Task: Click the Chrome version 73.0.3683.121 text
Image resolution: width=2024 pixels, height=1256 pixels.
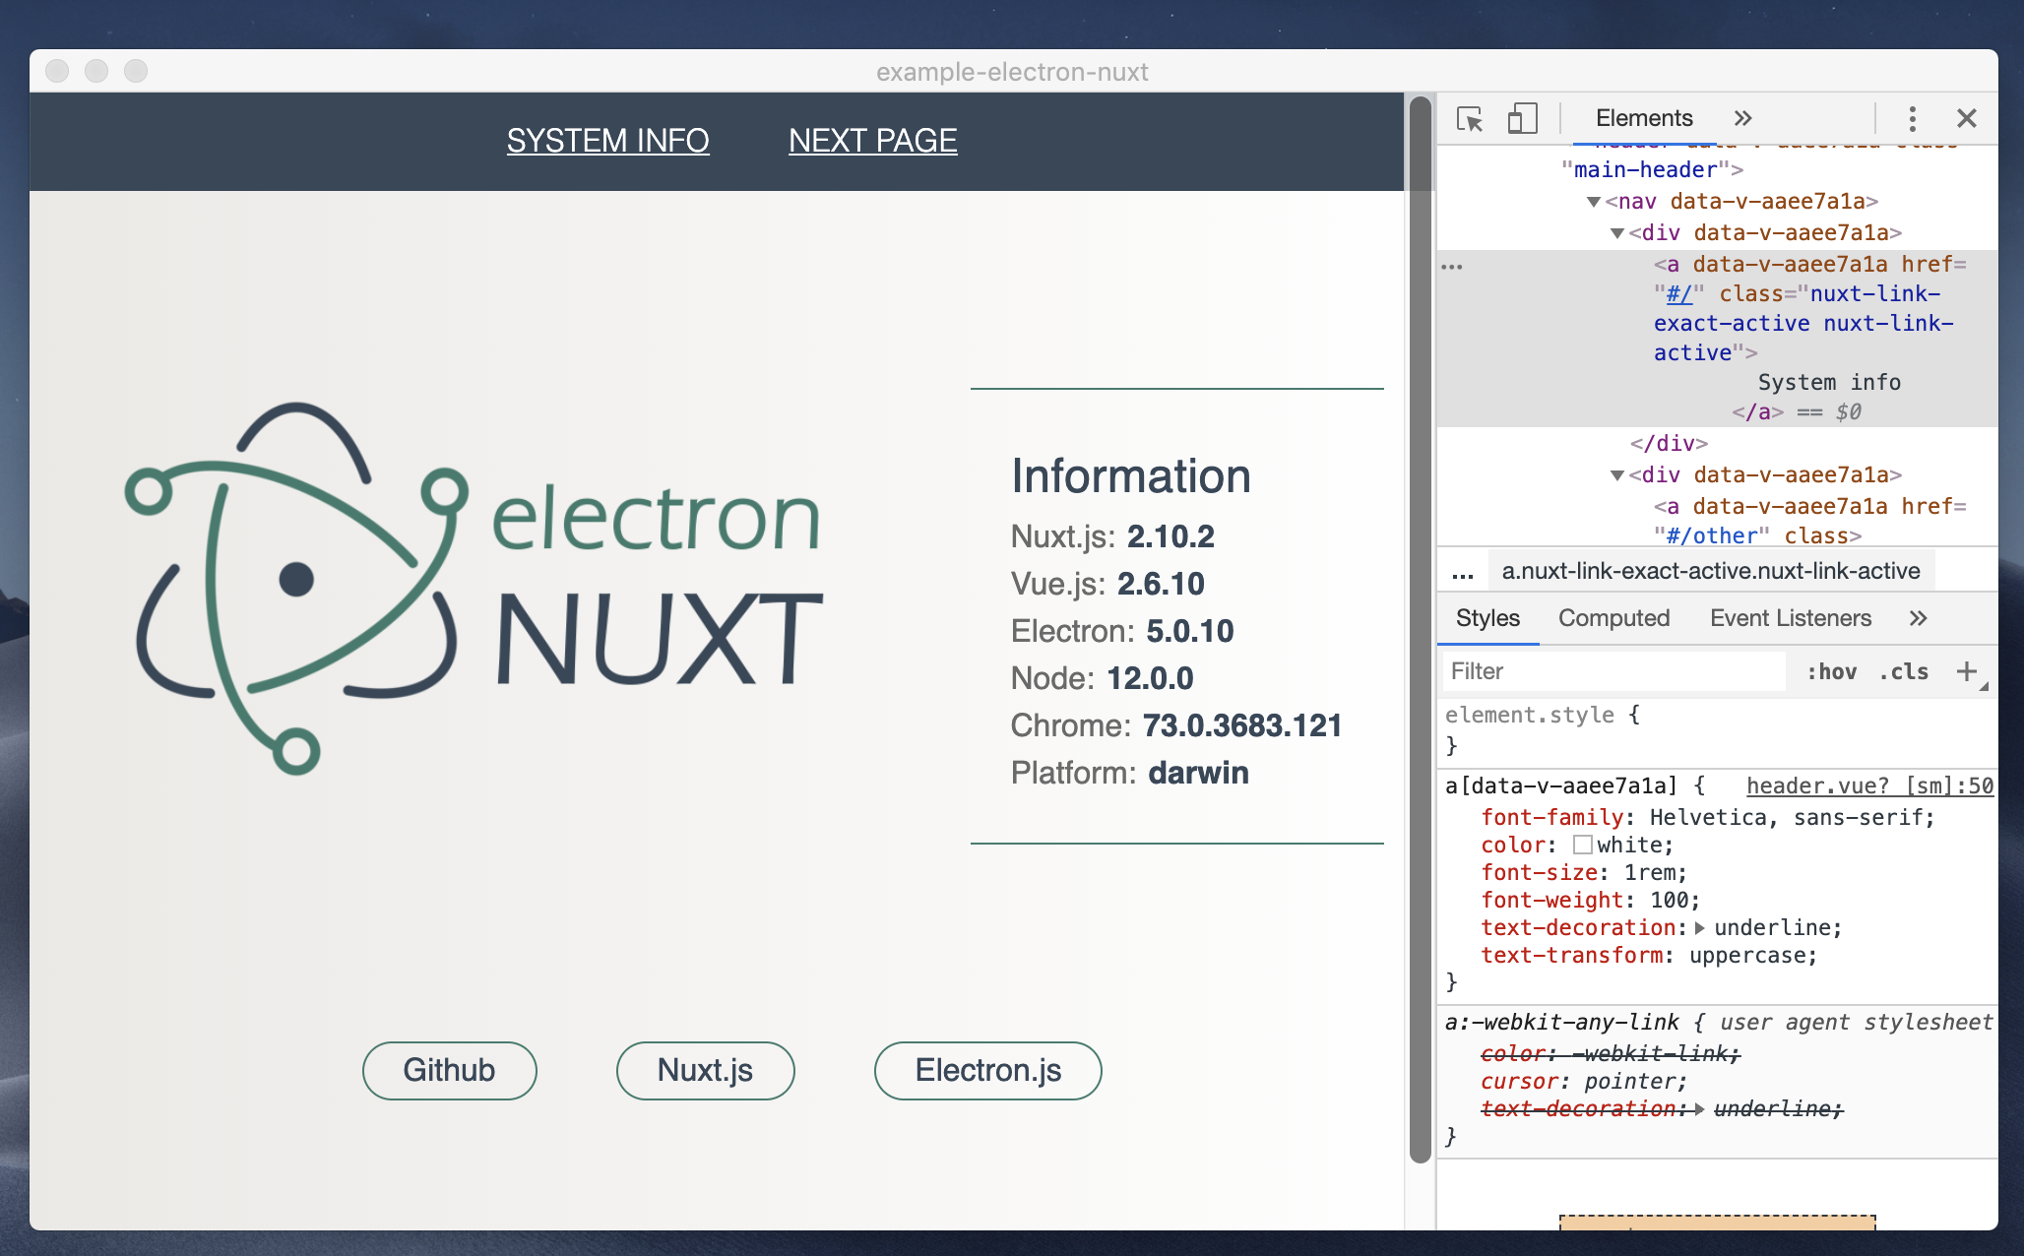Action: (x=1241, y=725)
